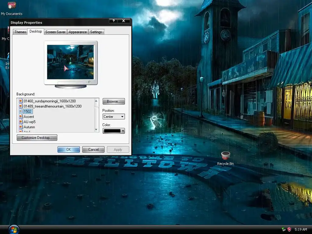Go to the Appearance tab
Viewport: 312px width, 234px height.
(78, 32)
